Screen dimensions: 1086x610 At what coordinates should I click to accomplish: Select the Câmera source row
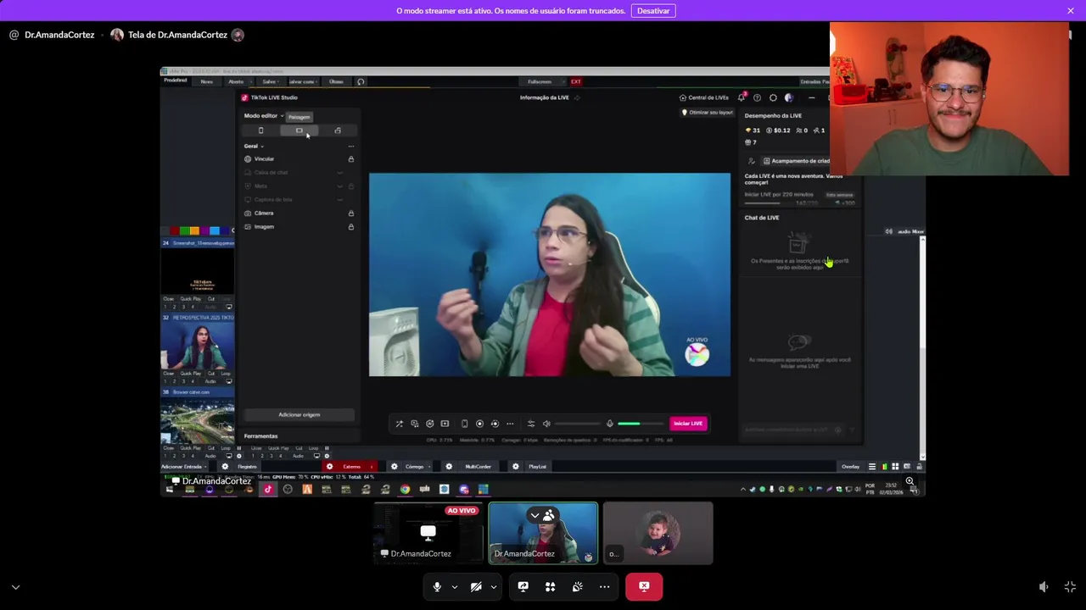click(299, 213)
